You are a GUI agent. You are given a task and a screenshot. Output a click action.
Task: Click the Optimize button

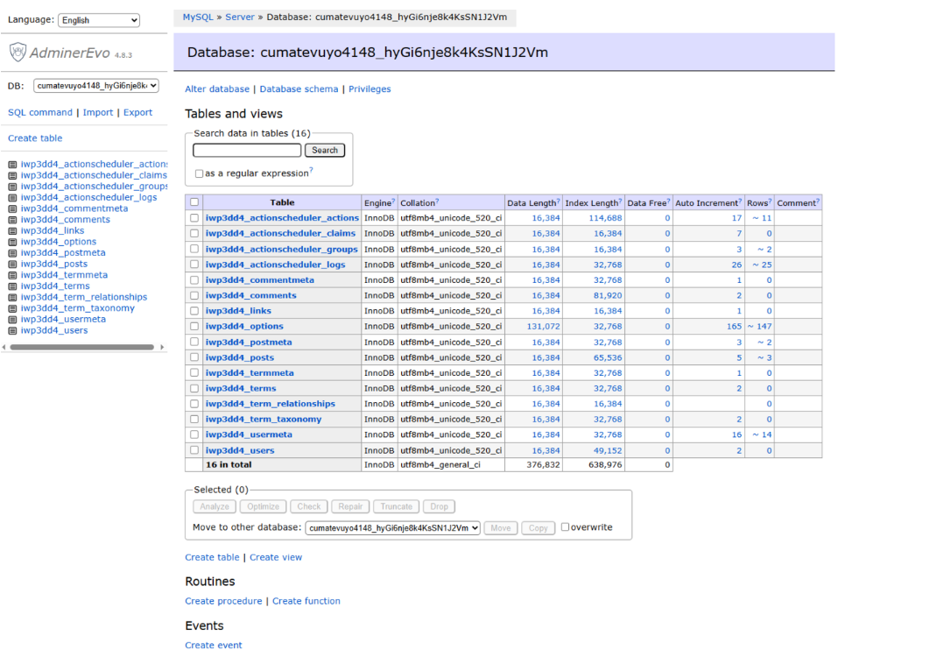pos(263,506)
